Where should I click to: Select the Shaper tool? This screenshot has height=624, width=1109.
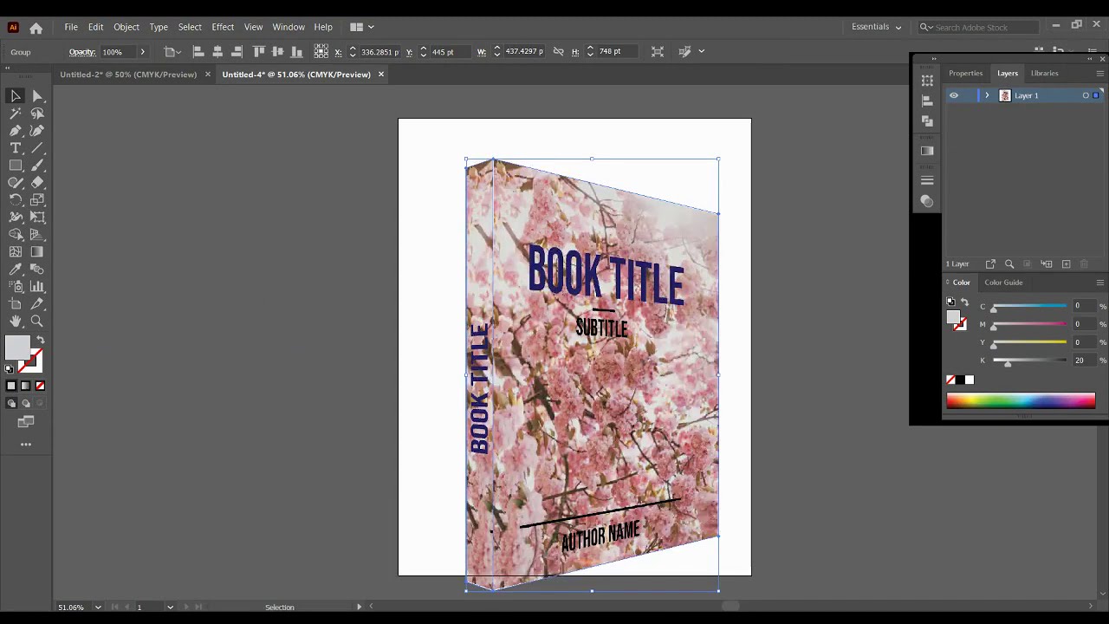click(x=16, y=183)
